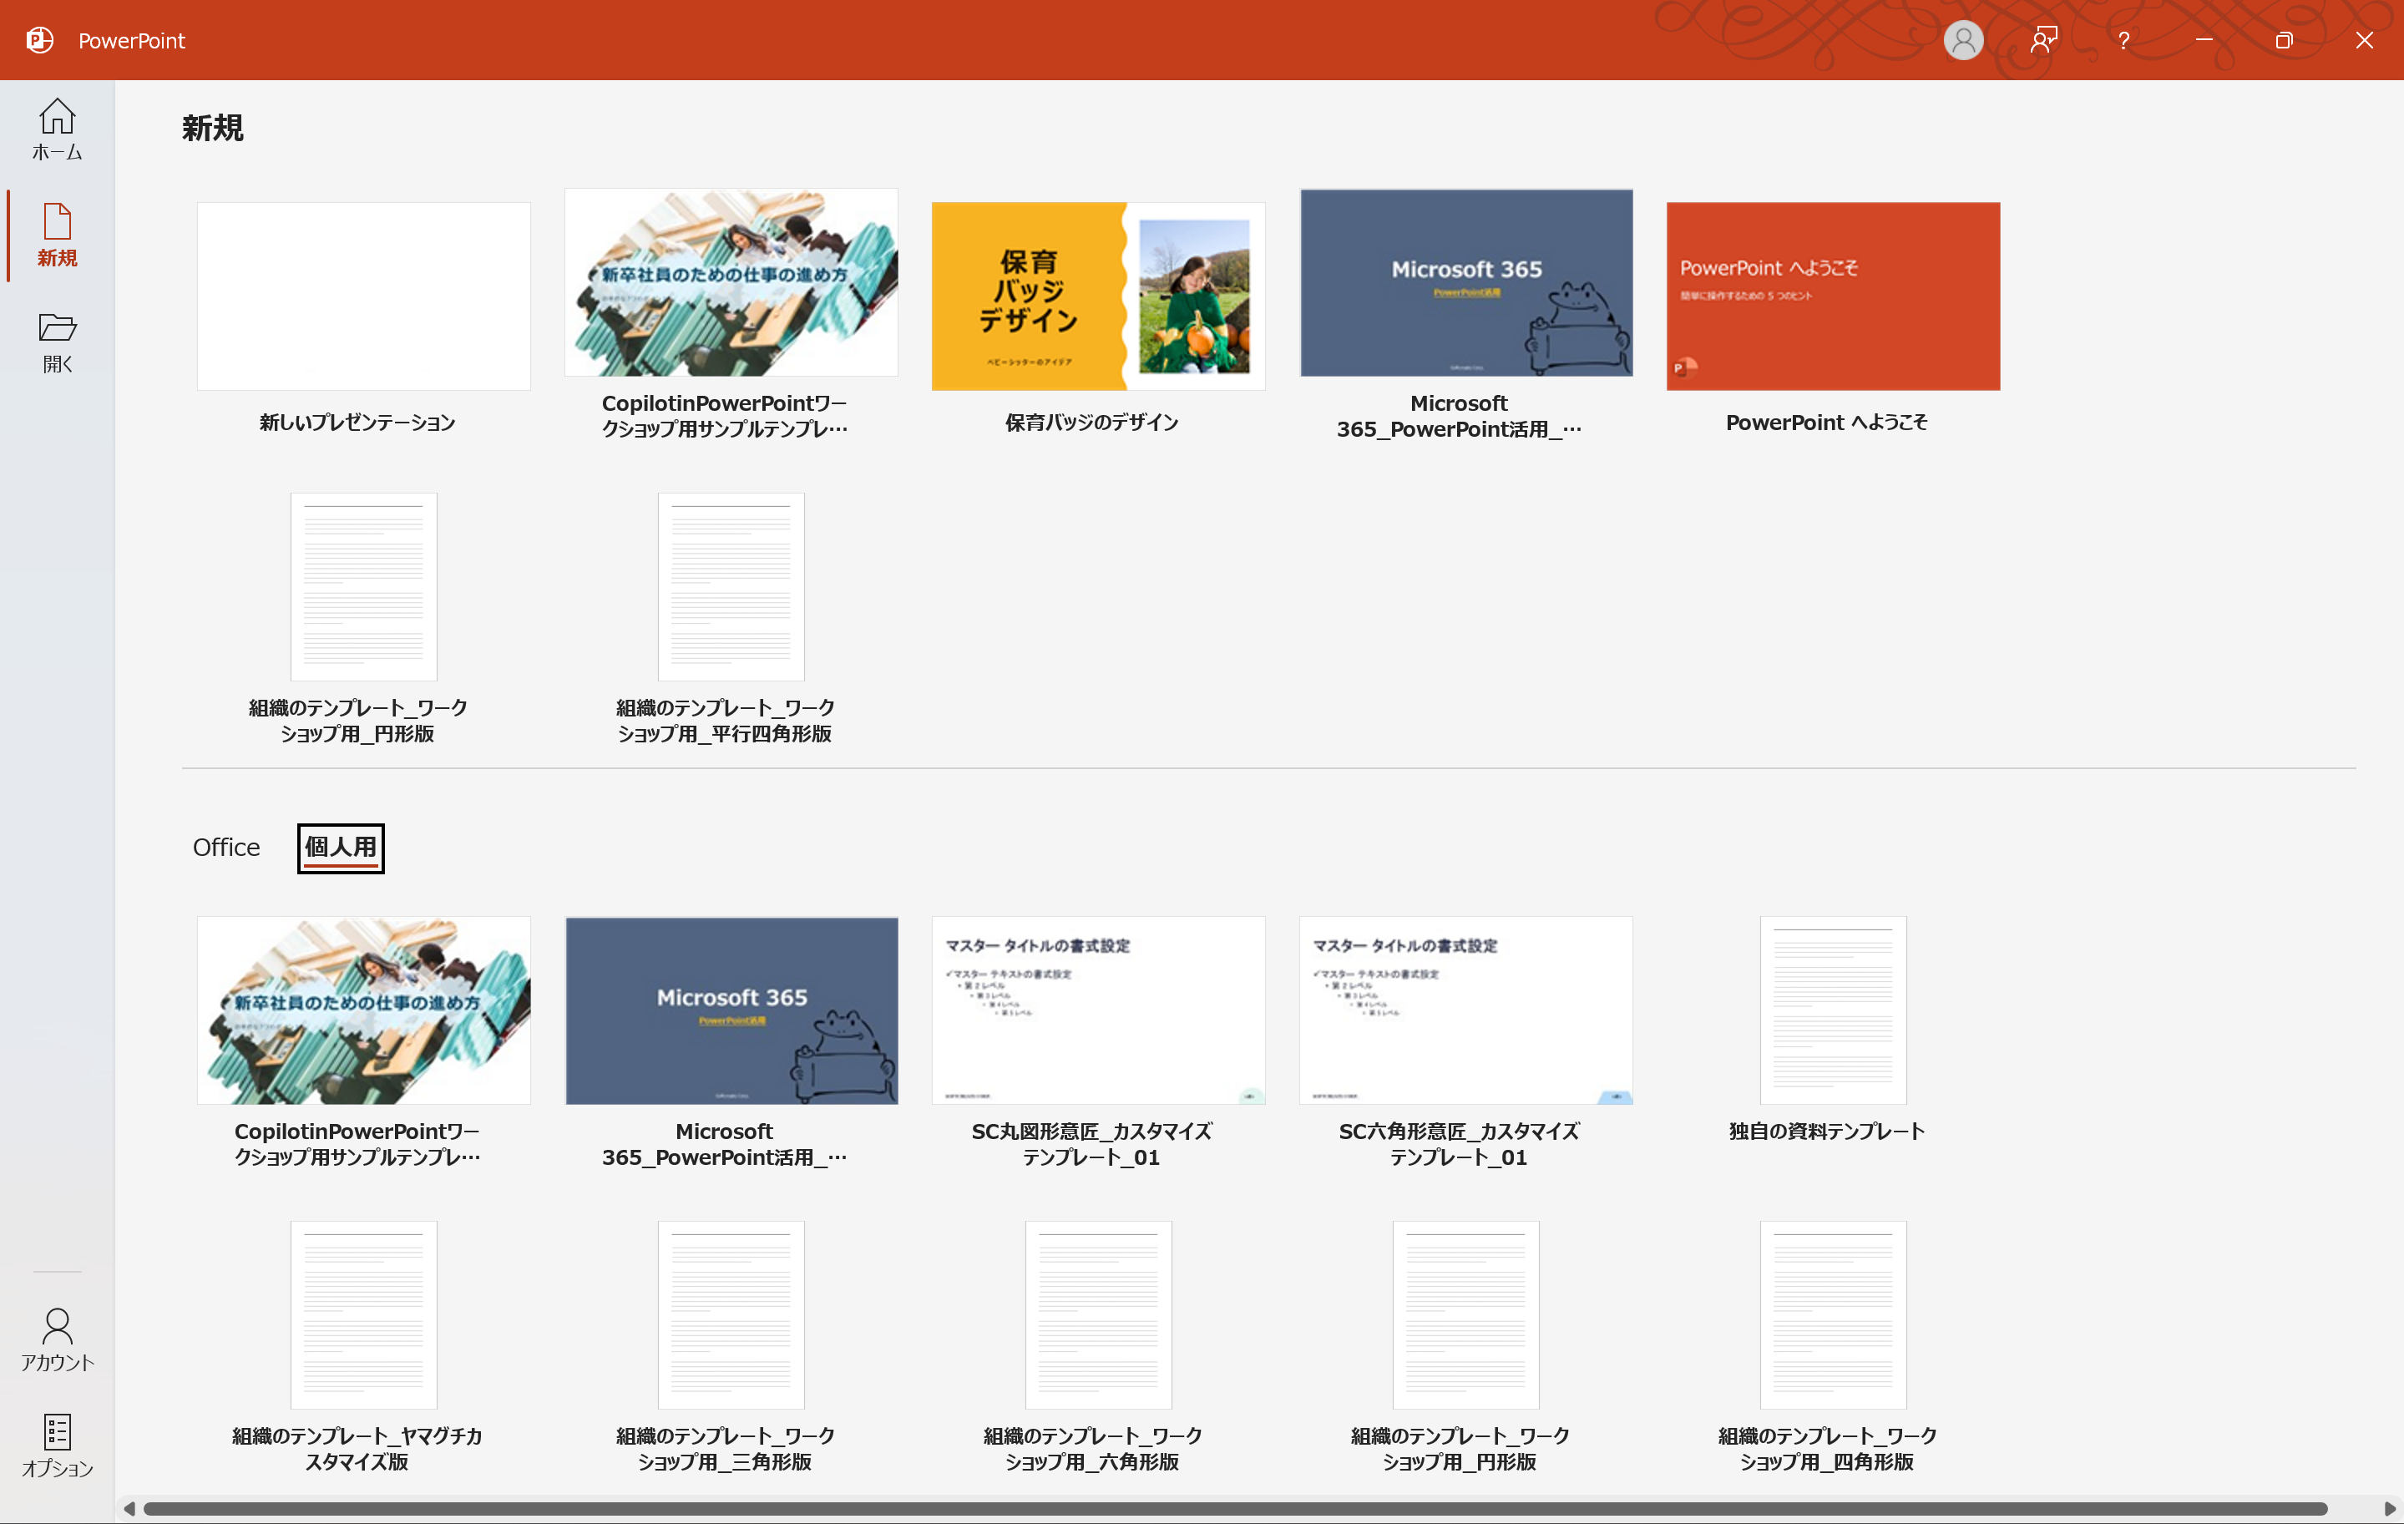Click the 独自の資料テンプレート label text
The width and height of the screenshot is (2404, 1524).
[x=1826, y=1131]
